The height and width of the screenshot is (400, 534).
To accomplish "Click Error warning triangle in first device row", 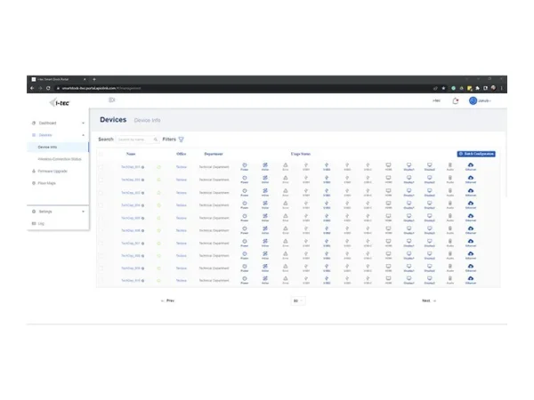I will [286, 164].
